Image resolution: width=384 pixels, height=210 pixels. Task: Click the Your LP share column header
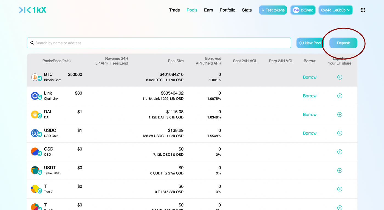340,63
